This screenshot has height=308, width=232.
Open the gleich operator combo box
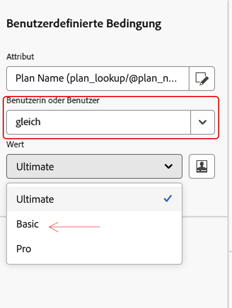pyautogui.click(x=111, y=122)
